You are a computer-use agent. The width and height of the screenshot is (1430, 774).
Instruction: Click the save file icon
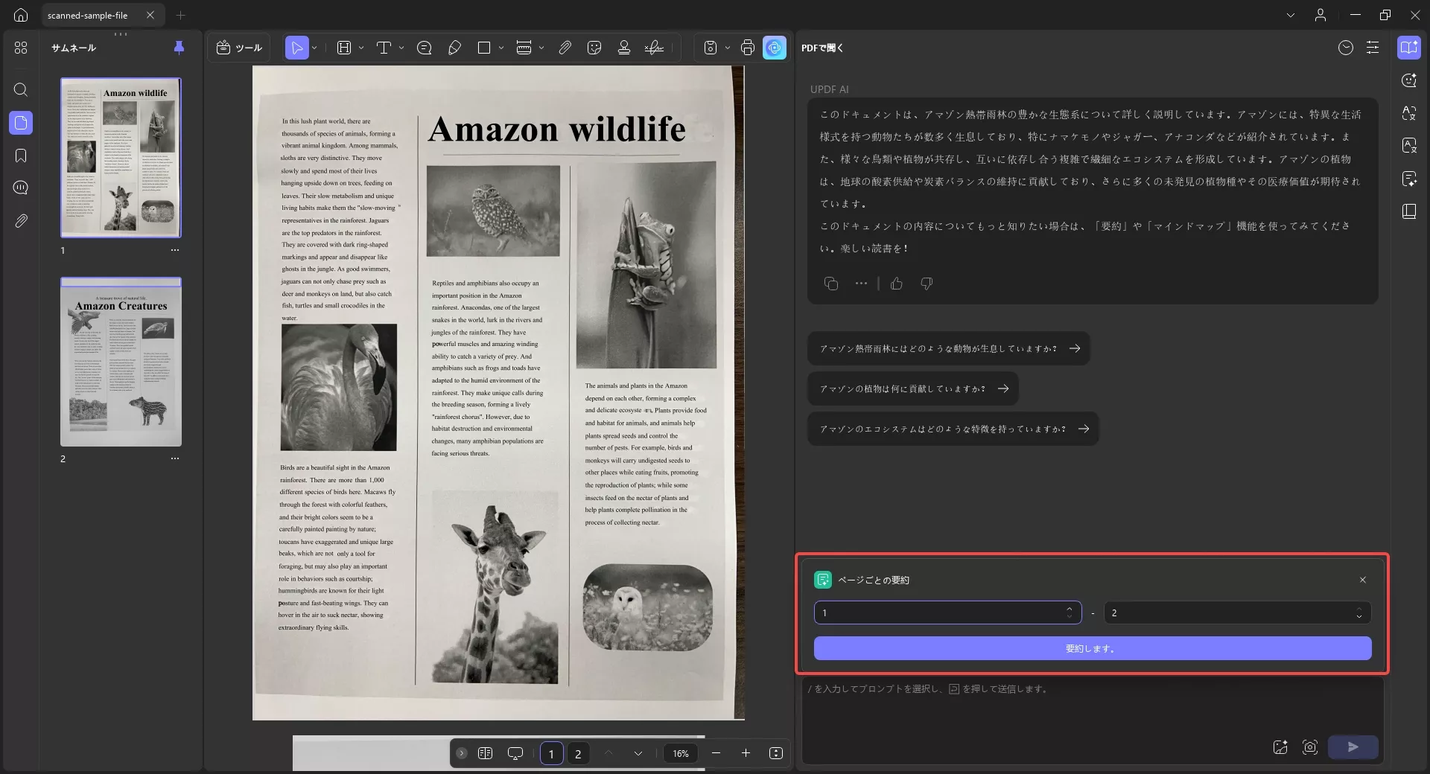point(711,48)
